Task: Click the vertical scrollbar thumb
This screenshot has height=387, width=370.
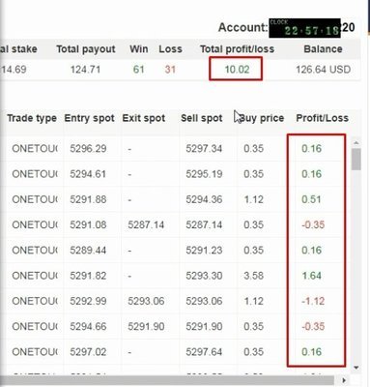Action: coord(356,160)
